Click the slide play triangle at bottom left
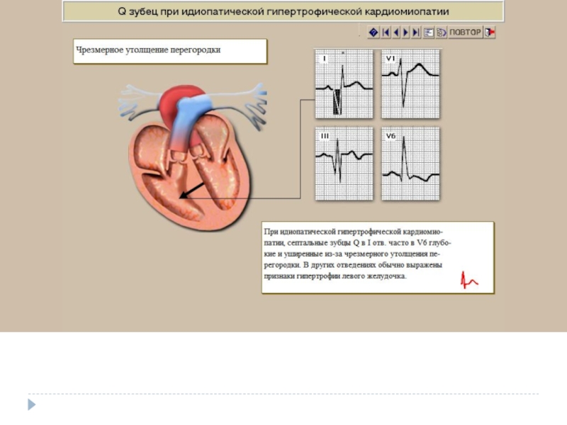This screenshot has height=425, width=567. point(32,404)
